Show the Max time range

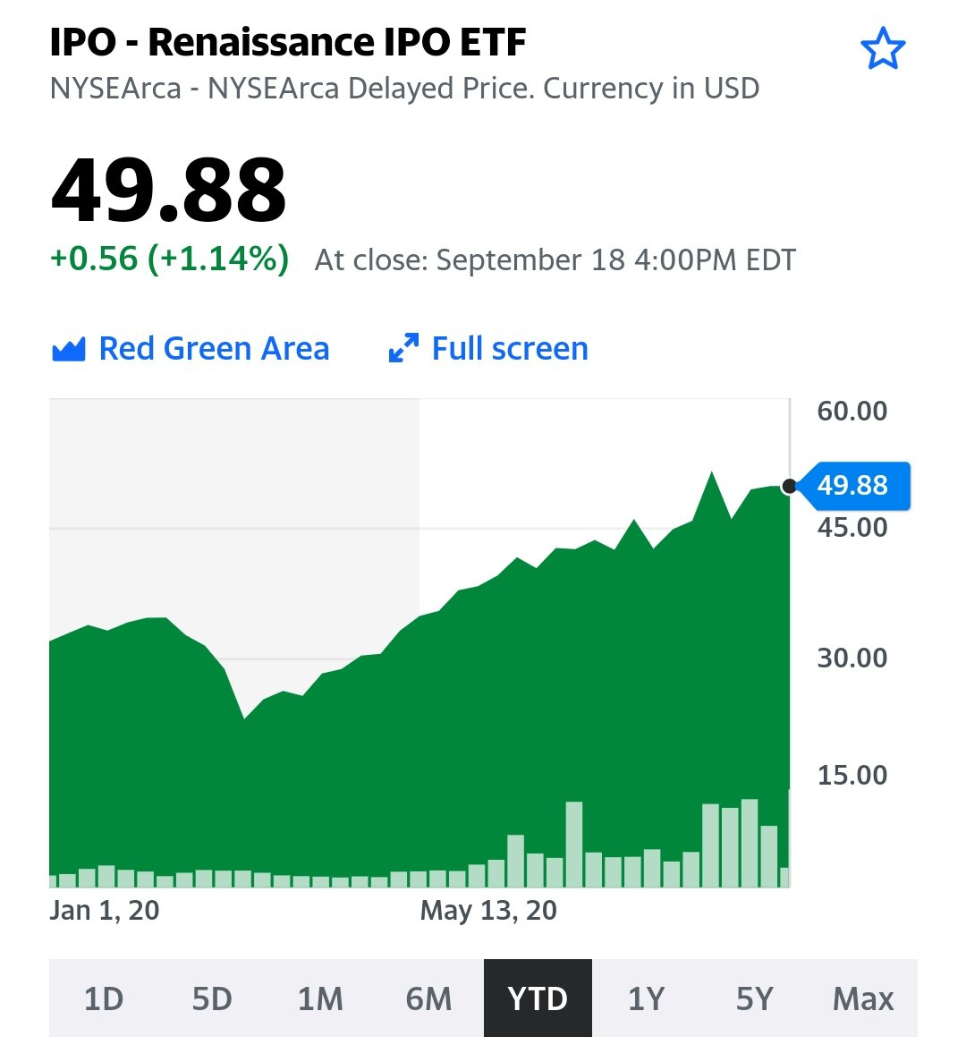click(x=864, y=998)
